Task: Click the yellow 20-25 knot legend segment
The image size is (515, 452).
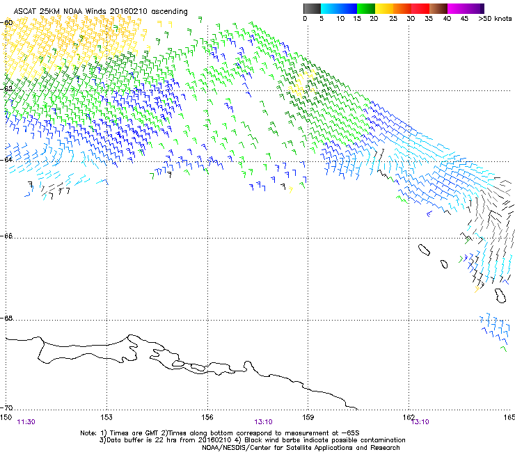Action: (384, 8)
